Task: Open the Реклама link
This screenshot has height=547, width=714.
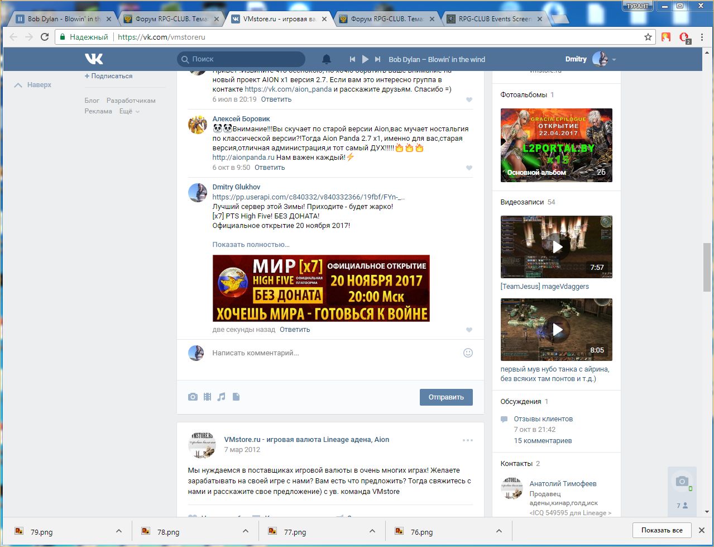Action: pos(98,111)
